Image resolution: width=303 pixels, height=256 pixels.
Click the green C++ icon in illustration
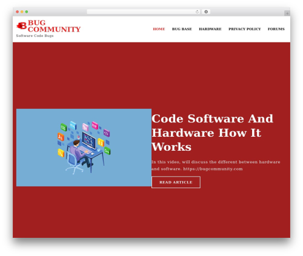pos(107,151)
